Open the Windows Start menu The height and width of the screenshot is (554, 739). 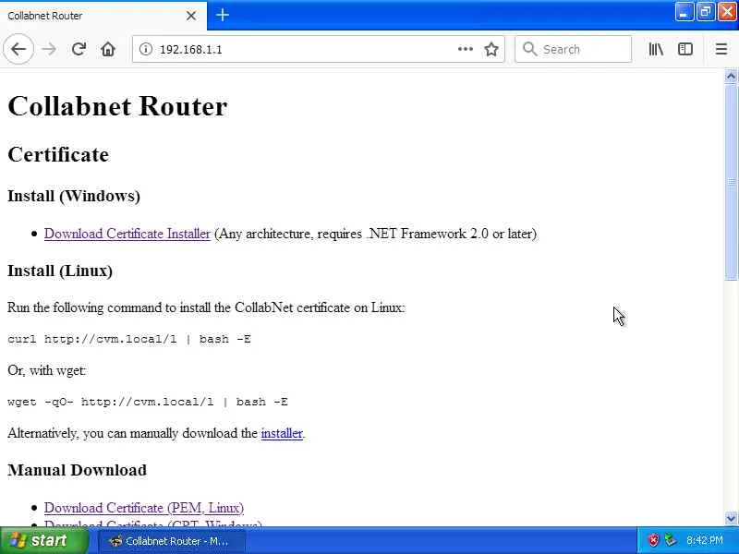coord(44,540)
